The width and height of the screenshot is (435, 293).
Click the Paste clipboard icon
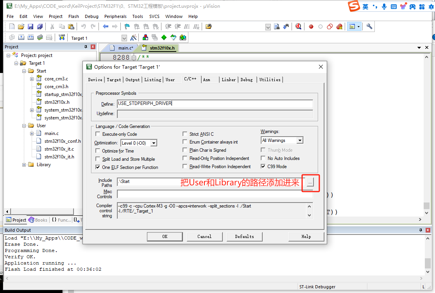[x=71, y=27]
